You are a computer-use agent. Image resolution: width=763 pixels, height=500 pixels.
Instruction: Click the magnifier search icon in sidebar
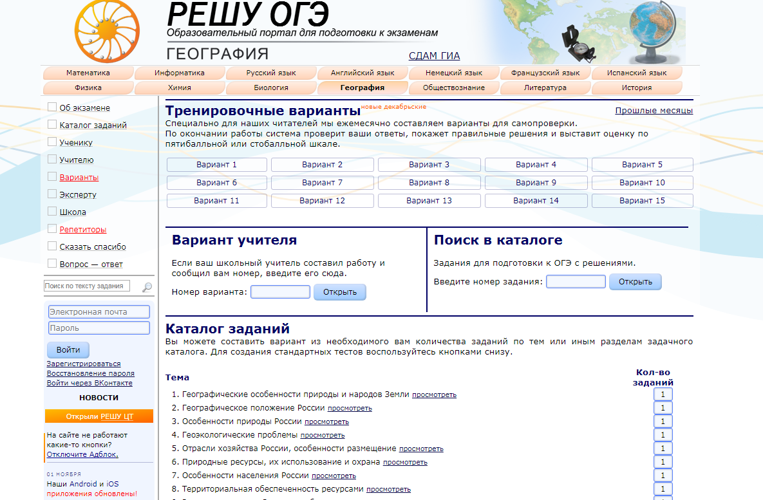point(146,288)
